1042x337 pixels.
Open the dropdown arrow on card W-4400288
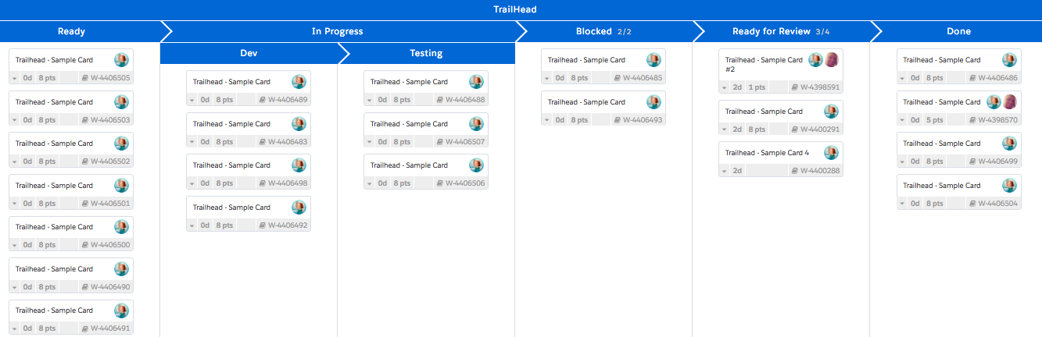pyautogui.click(x=725, y=171)
